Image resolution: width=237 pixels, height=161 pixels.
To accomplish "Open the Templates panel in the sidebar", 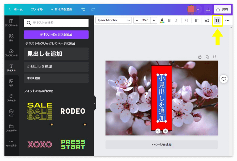I will click(11, 23).
